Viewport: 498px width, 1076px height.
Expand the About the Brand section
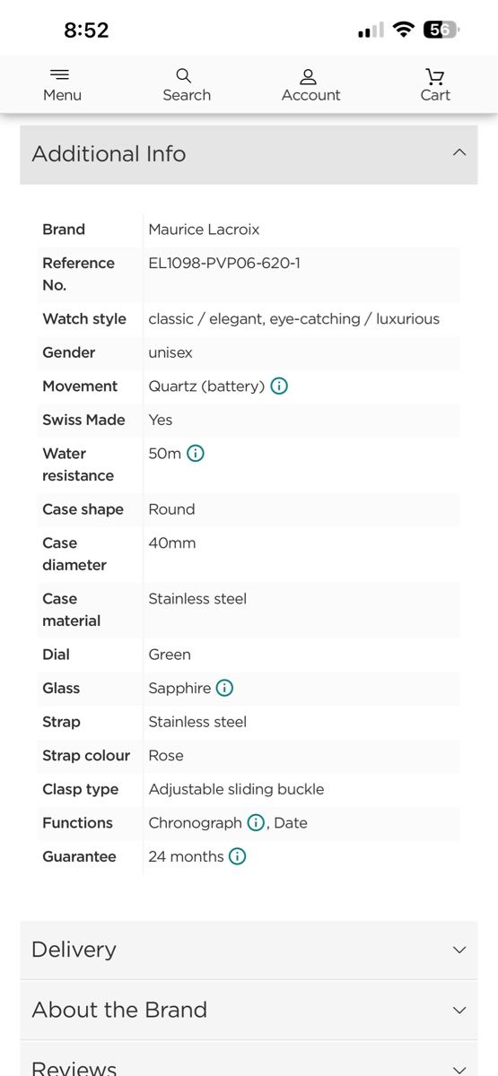249,1010
